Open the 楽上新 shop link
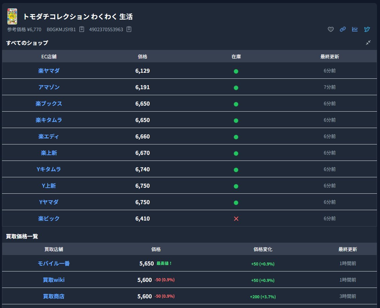The image size is (380, 308). click(49, 153)
